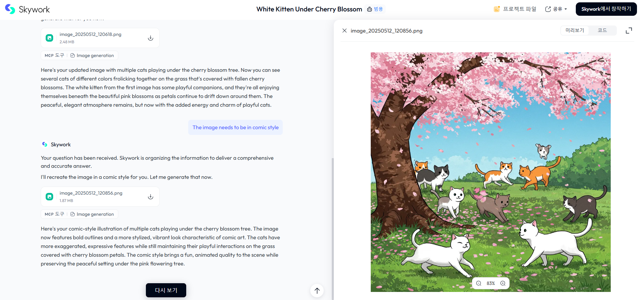Expand first MCP 도구 Image generation
Image resolution: width=640 pixels, height=300 pixels.
tap(79, 55)
